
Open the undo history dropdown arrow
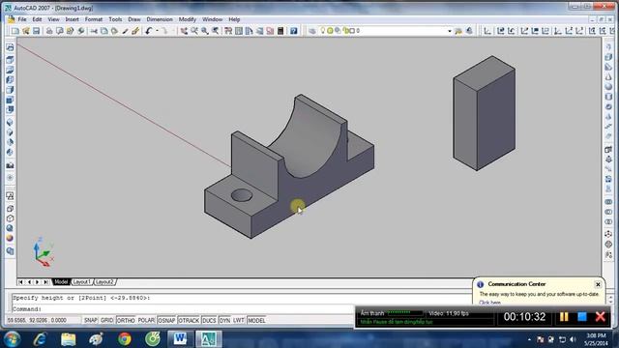click(x=157, y=31)
